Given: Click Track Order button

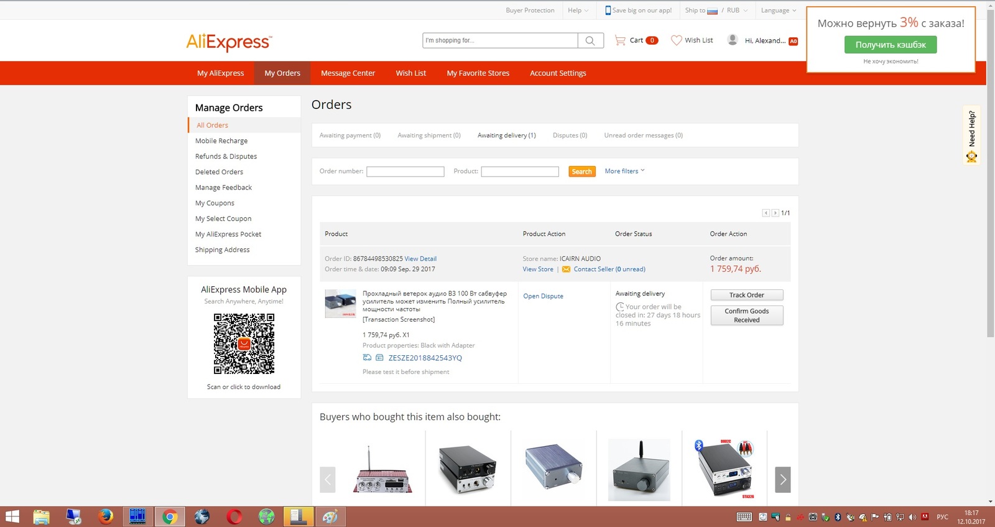Looking at the screenshot, I should [747, 295].
